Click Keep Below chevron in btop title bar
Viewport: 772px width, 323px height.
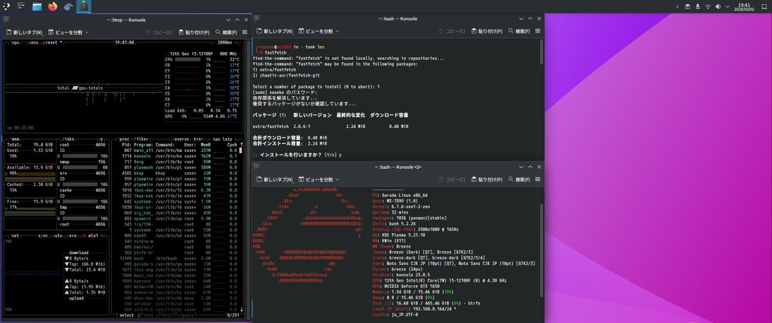[x=229, y=19]
